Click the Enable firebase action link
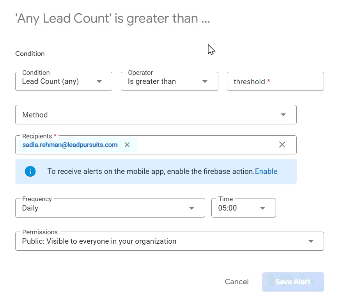The height and width of the screenshot is (301, 340). pyautogui.click(x=266, y=171)
